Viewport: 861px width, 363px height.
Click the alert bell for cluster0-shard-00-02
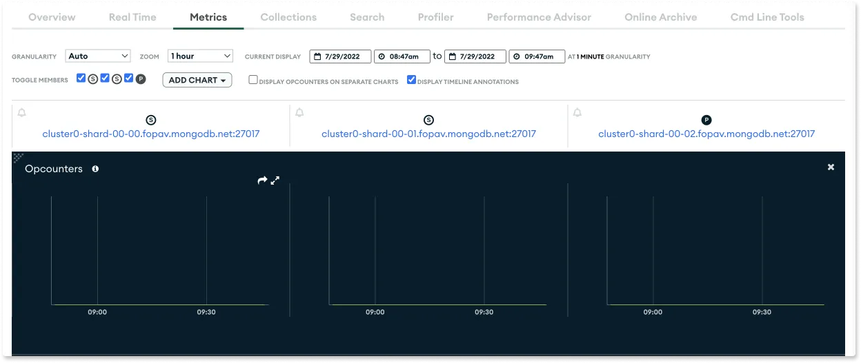click(x=577, y=112)
